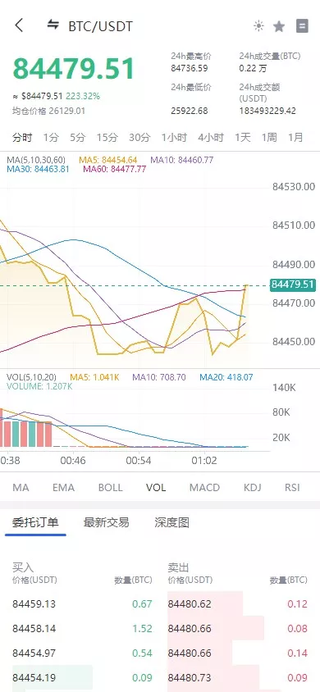Select buy order price 84459.13
The image size is (320, 692).
pos(34,603)
